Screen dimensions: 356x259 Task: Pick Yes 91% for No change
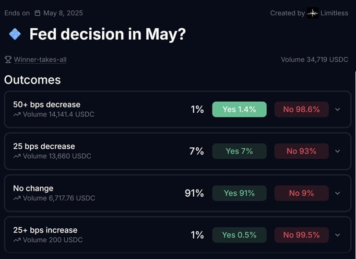pos(239,193)
